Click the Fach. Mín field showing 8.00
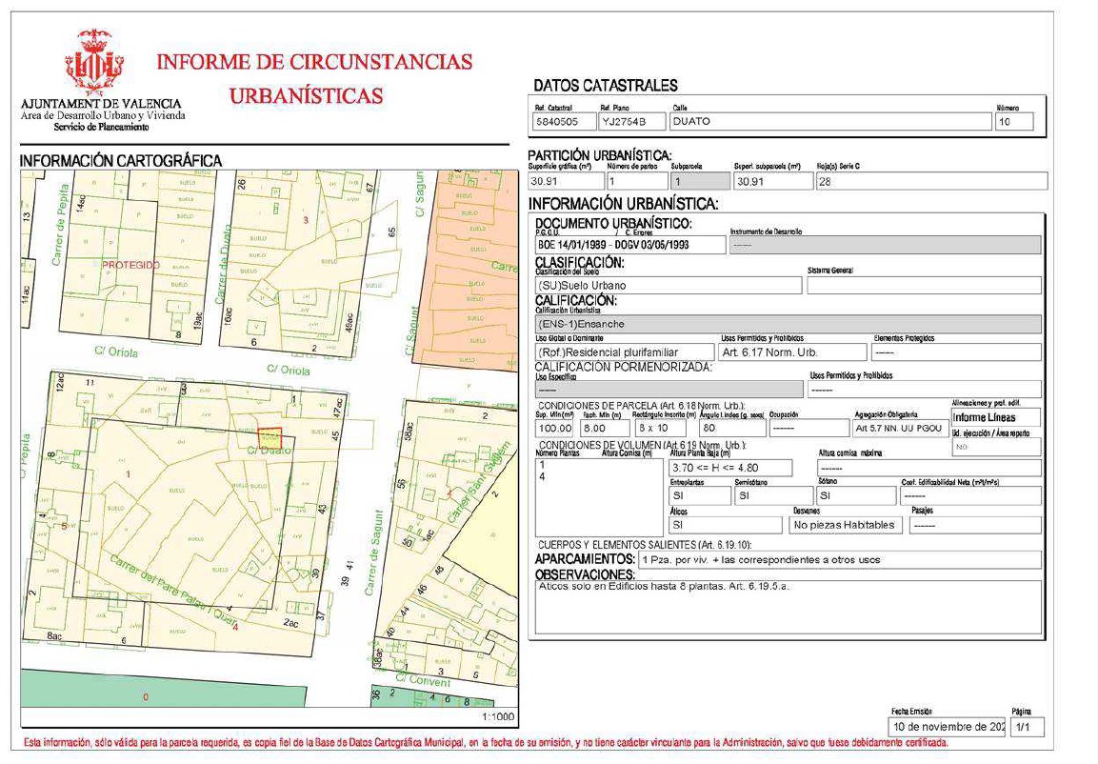 point(605,427)
